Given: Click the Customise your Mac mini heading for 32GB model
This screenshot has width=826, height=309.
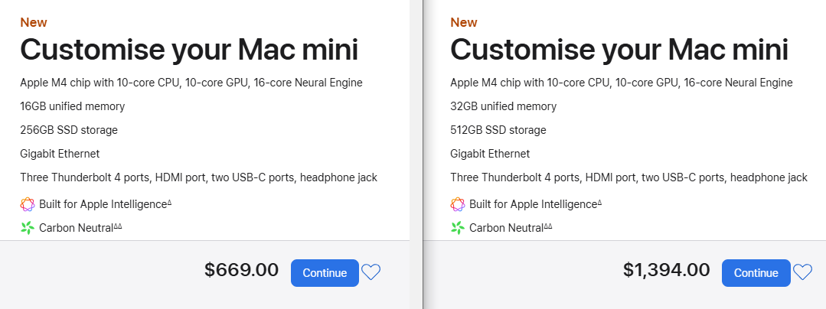Looking at the screenshot, I should (x=619, y=50).
